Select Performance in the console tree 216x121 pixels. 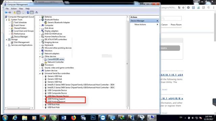click(20, 34)
